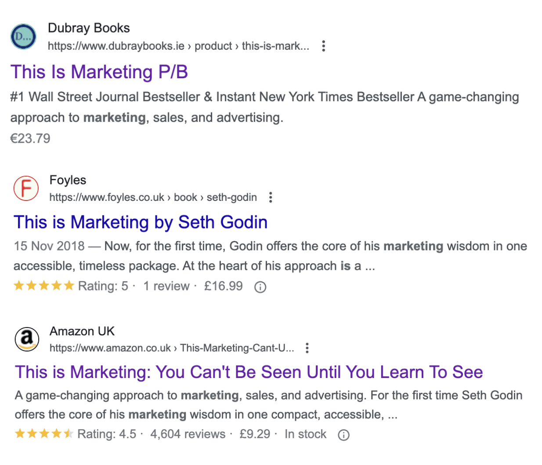542x465 pixels.
Task: Click the info icon beside the Amazon rating
Action: [x=343, y=434]
